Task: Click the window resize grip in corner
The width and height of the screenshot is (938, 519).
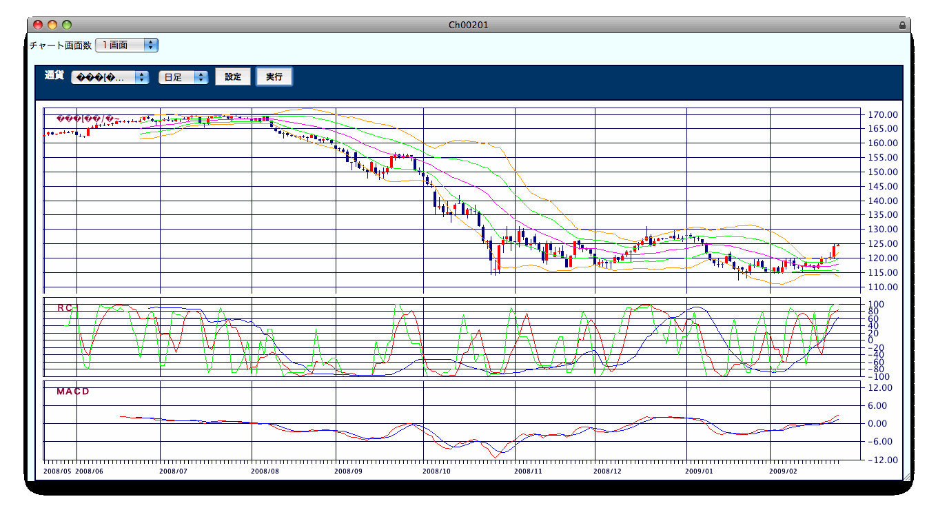Action: point(906,476)
